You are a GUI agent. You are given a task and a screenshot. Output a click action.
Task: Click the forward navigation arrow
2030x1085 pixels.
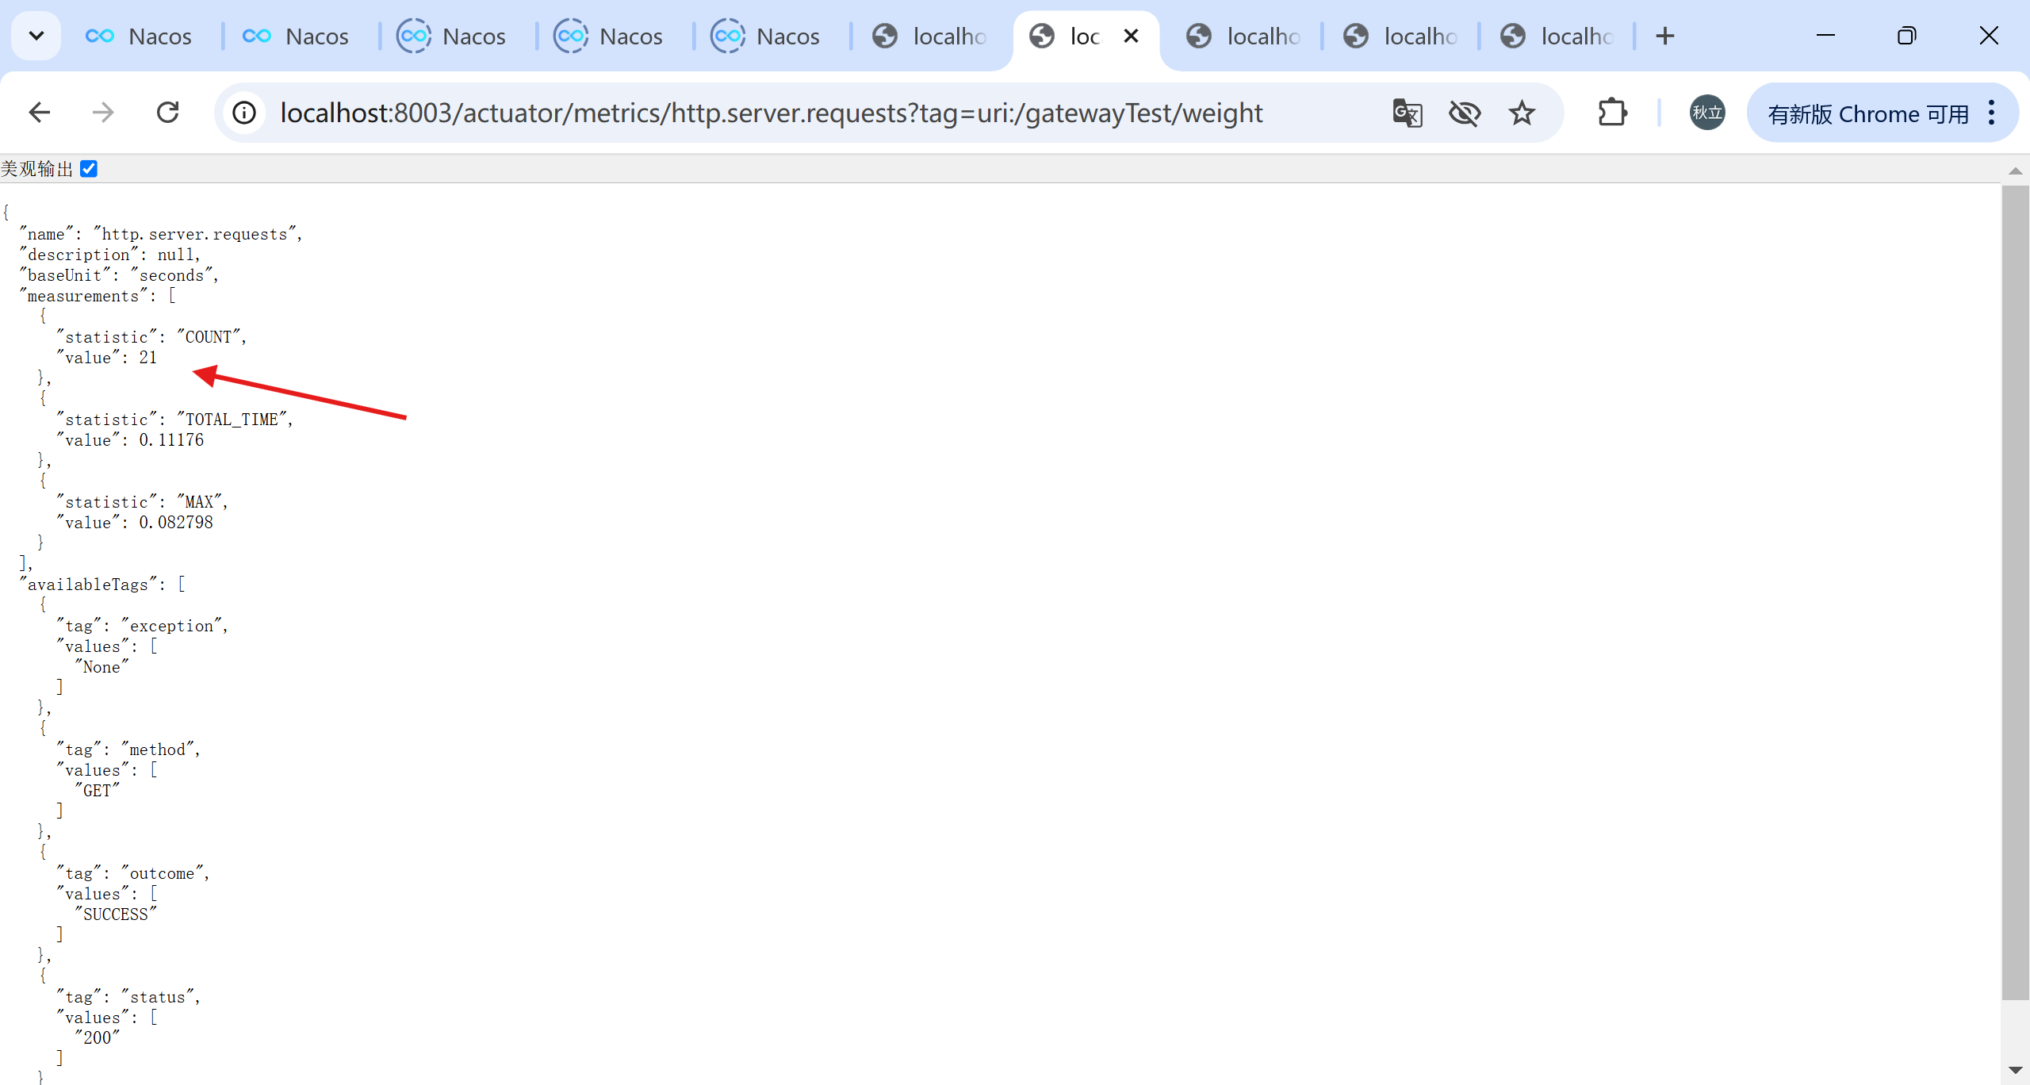(x=103, y=113)
